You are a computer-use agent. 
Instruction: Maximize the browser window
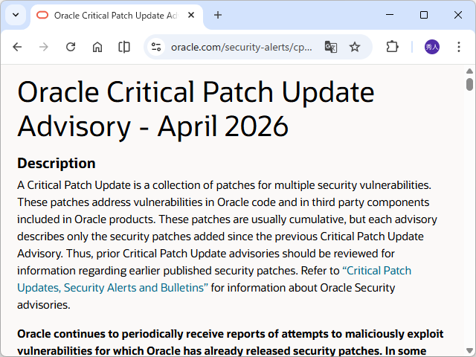point(424,15)
